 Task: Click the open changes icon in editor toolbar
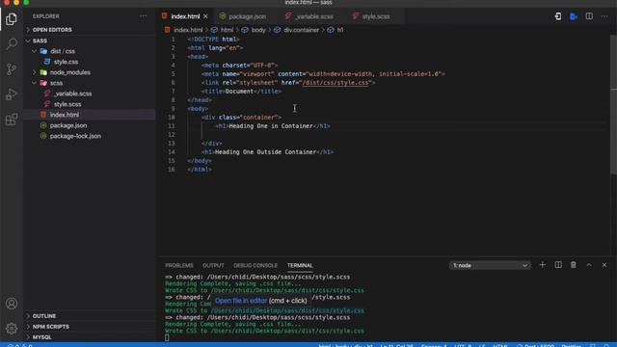tap(558, 16)
